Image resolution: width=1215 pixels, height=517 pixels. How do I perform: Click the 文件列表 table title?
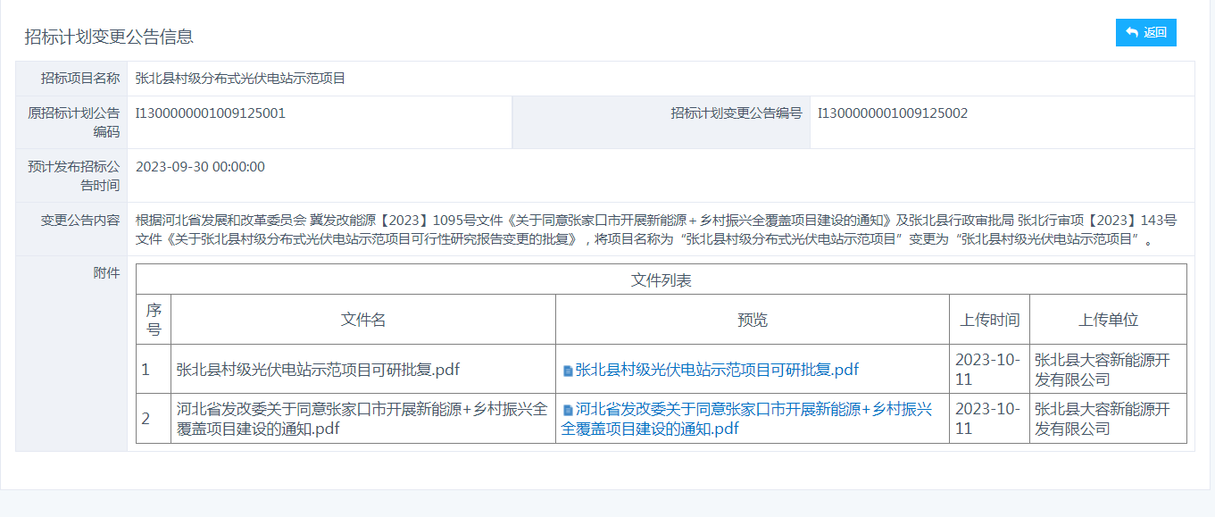click(x=661, y=280)
